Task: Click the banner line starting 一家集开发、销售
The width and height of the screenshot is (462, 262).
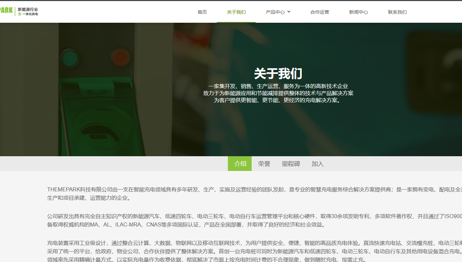Action: [x=278, y=86]
